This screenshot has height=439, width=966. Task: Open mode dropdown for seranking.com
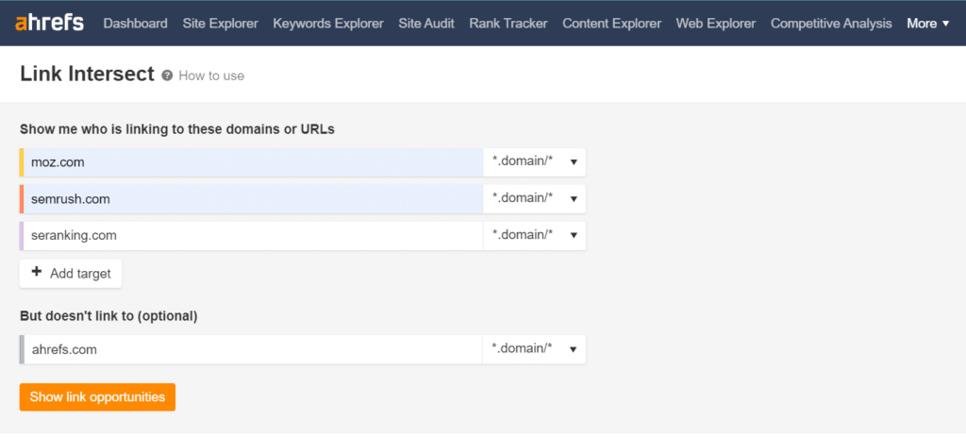(x=534, y=235)
